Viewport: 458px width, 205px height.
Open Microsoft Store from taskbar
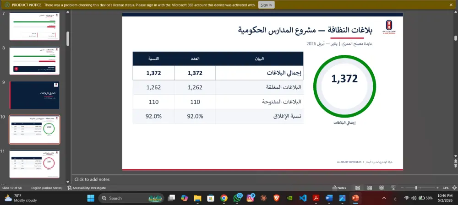pos(211,198)
